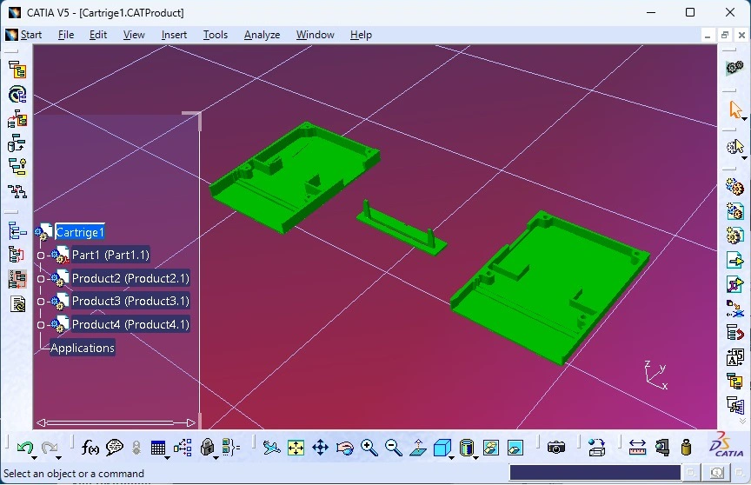Open the Undo history dropdown arrow
Screen dimensions: 751x485
(x=35, y=458)
